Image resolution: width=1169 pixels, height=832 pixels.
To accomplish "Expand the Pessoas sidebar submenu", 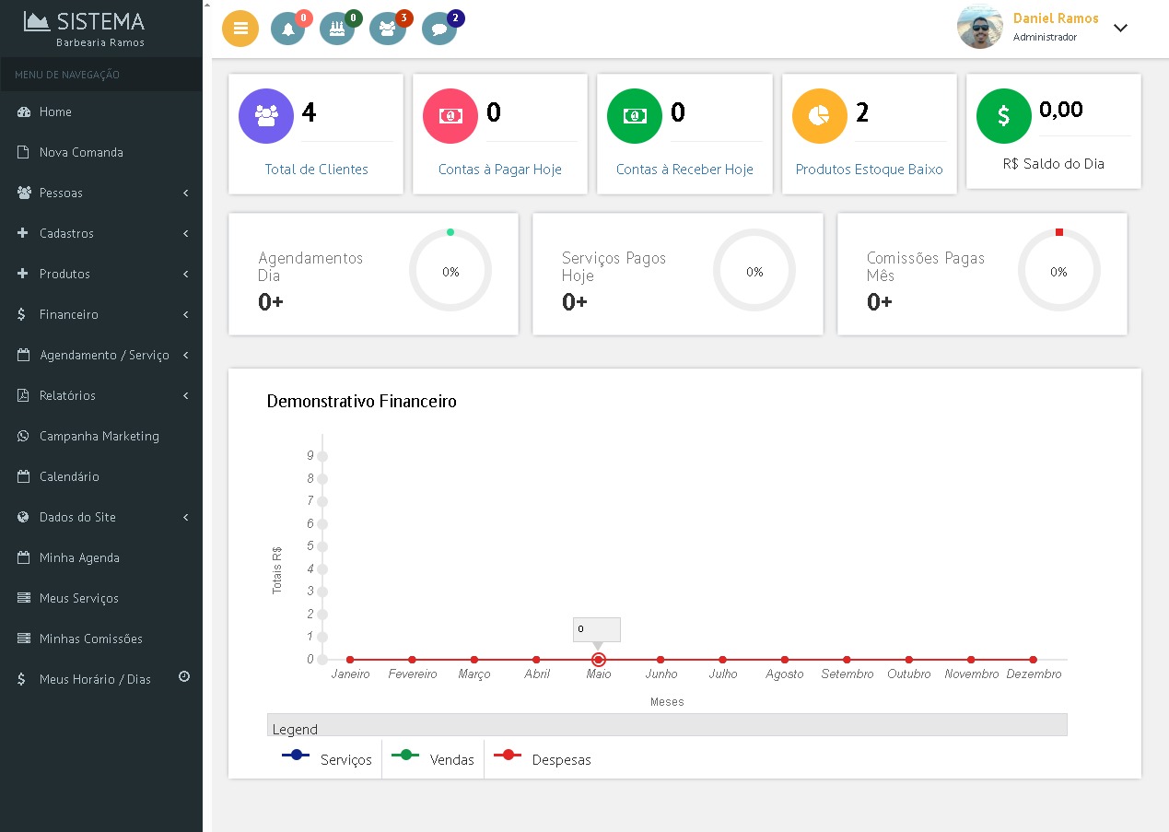I will point(101,193).
